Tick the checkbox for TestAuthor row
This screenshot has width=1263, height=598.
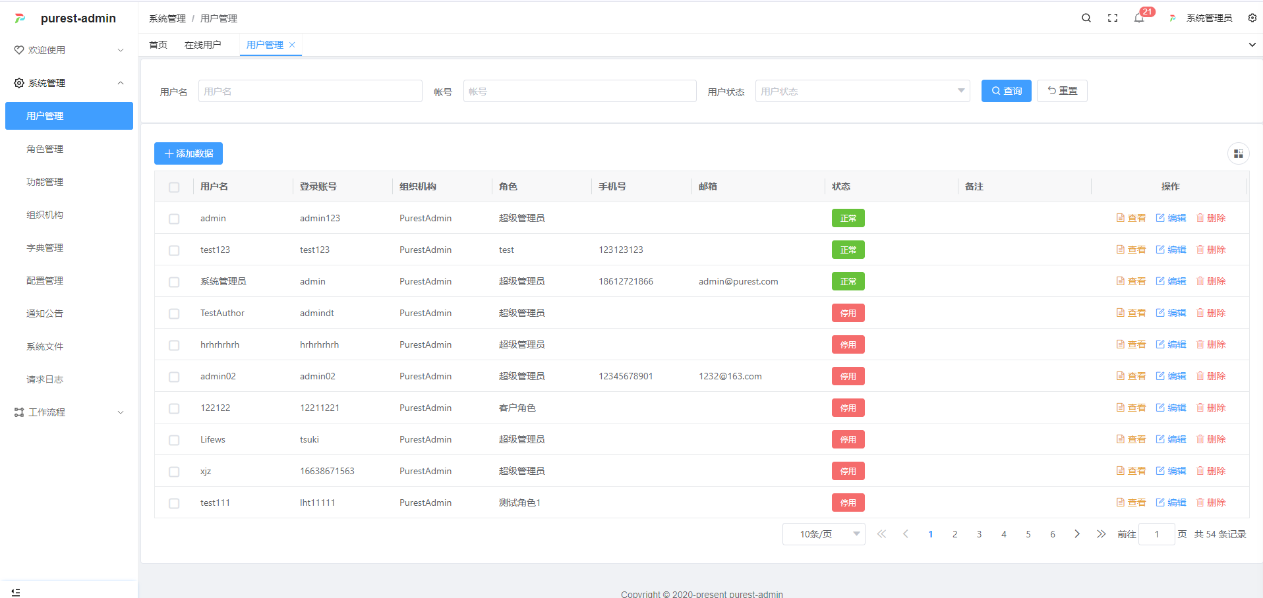(x=174, y=313)
